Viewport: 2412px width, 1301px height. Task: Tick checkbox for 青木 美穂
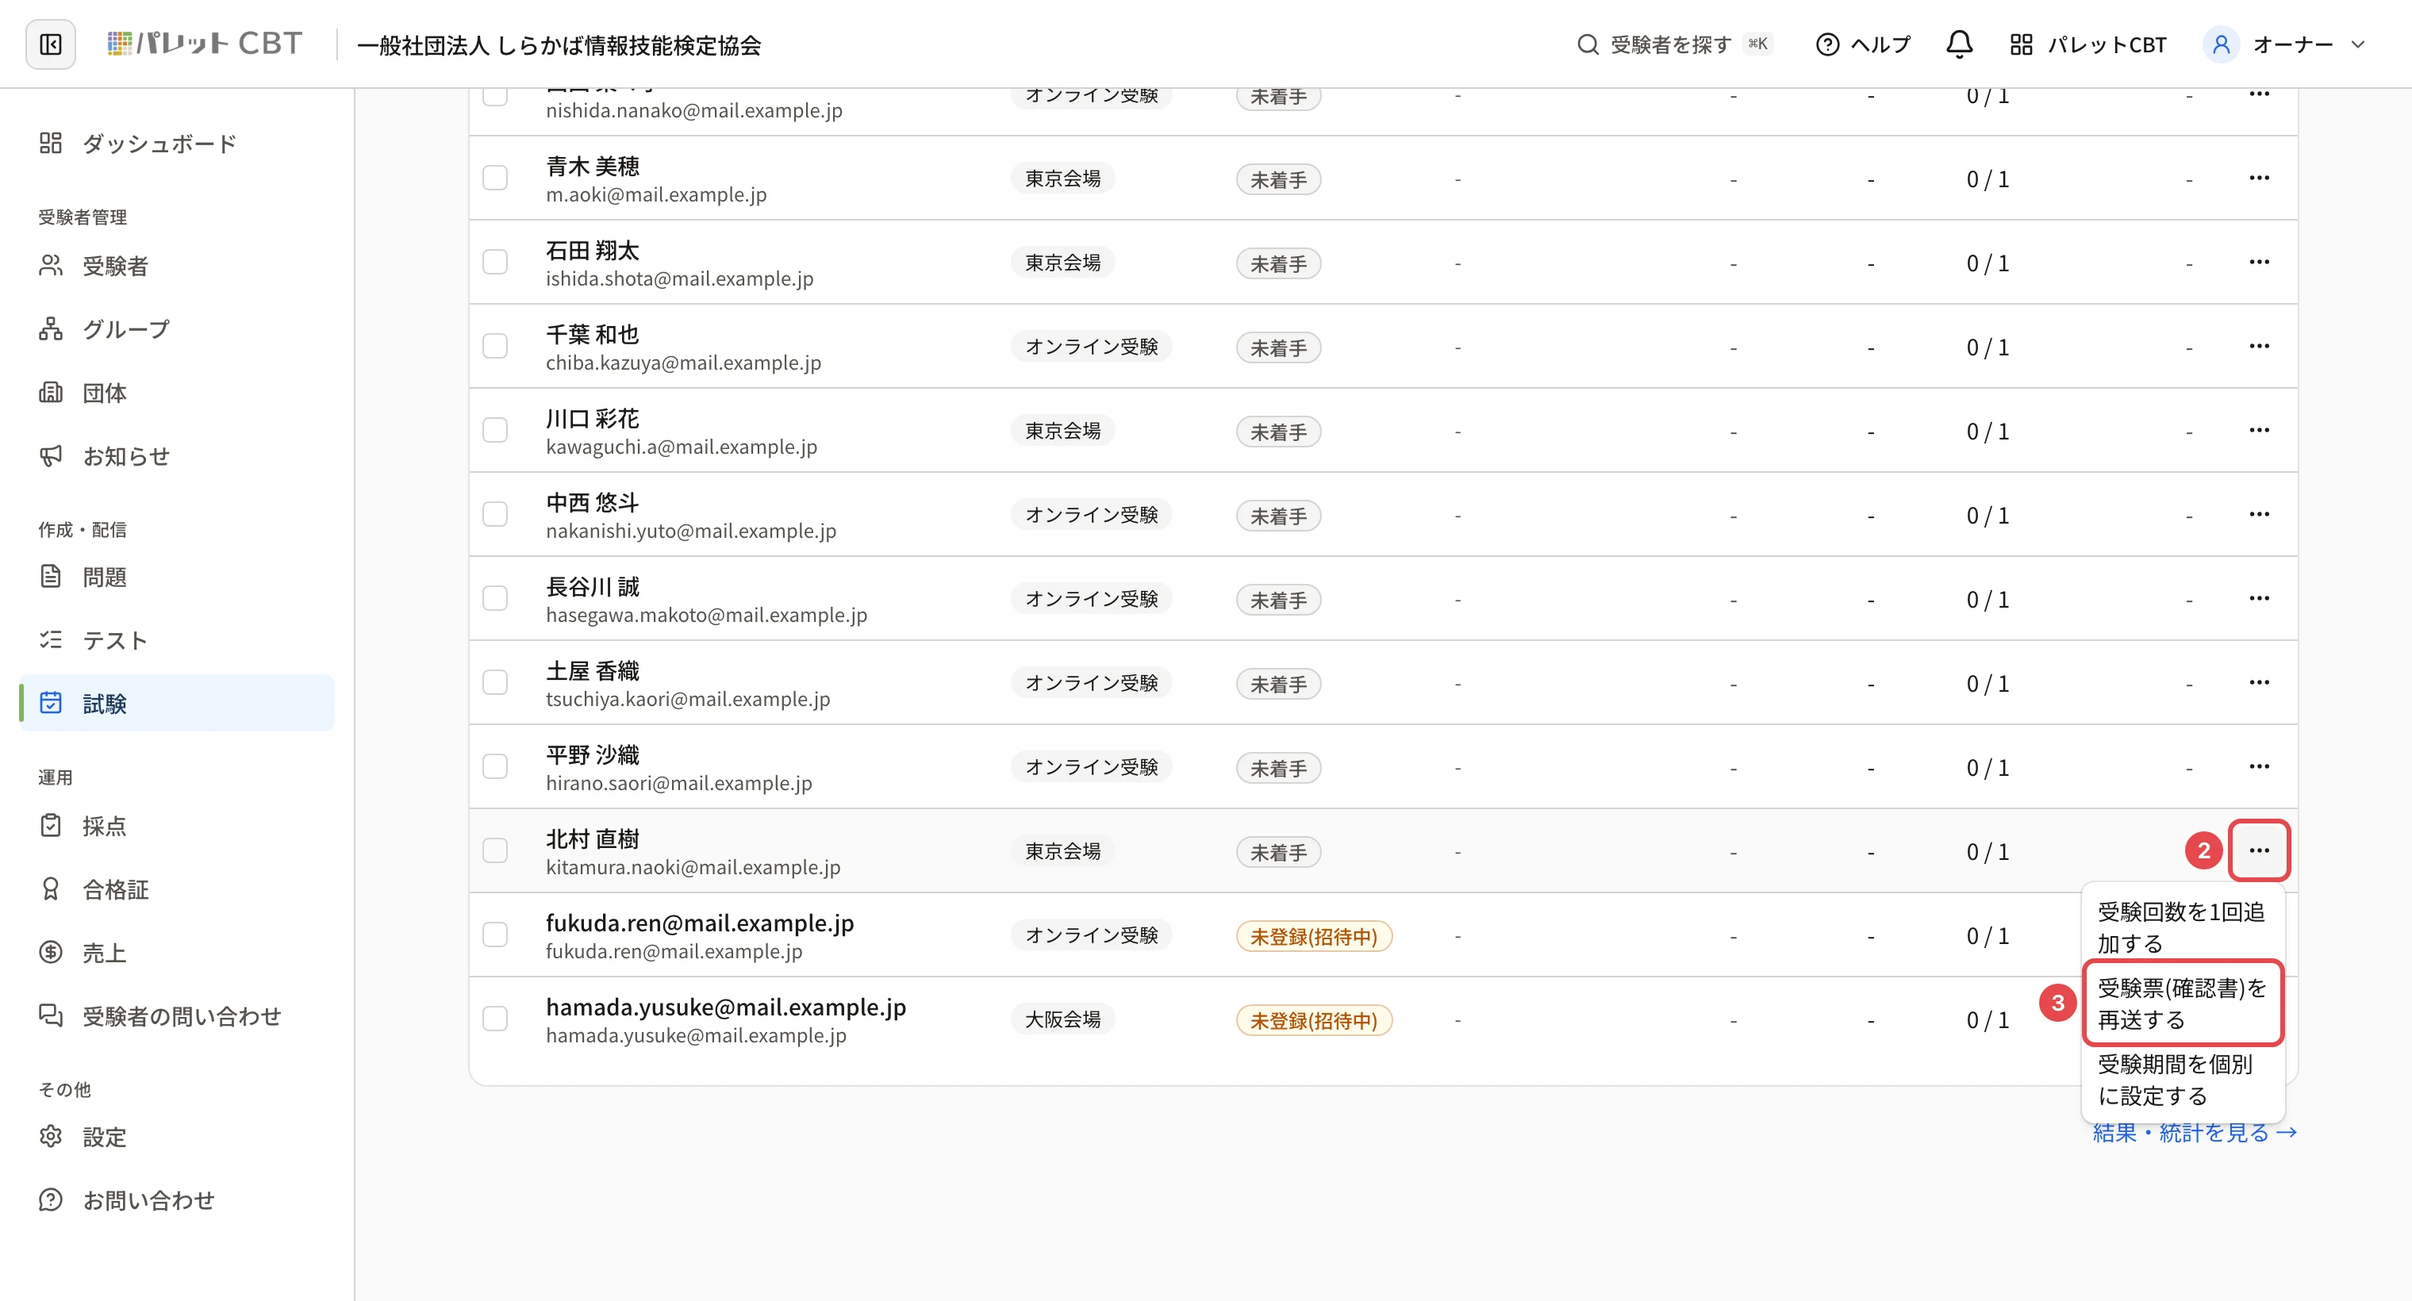[494, 178]
